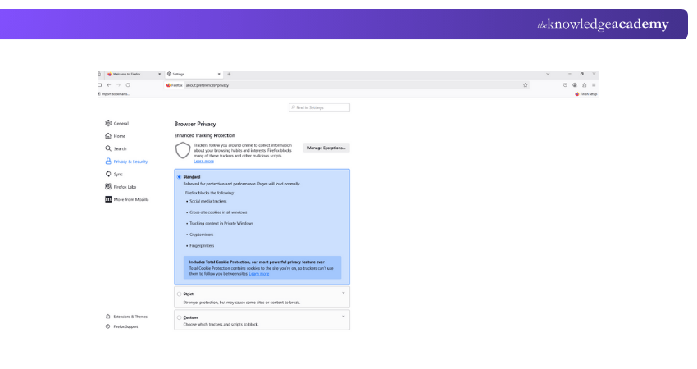Image resolution: width=697 pixels, height=369 pixels.
Task: Switch to the Settings tab
Action: click(194, 75)
